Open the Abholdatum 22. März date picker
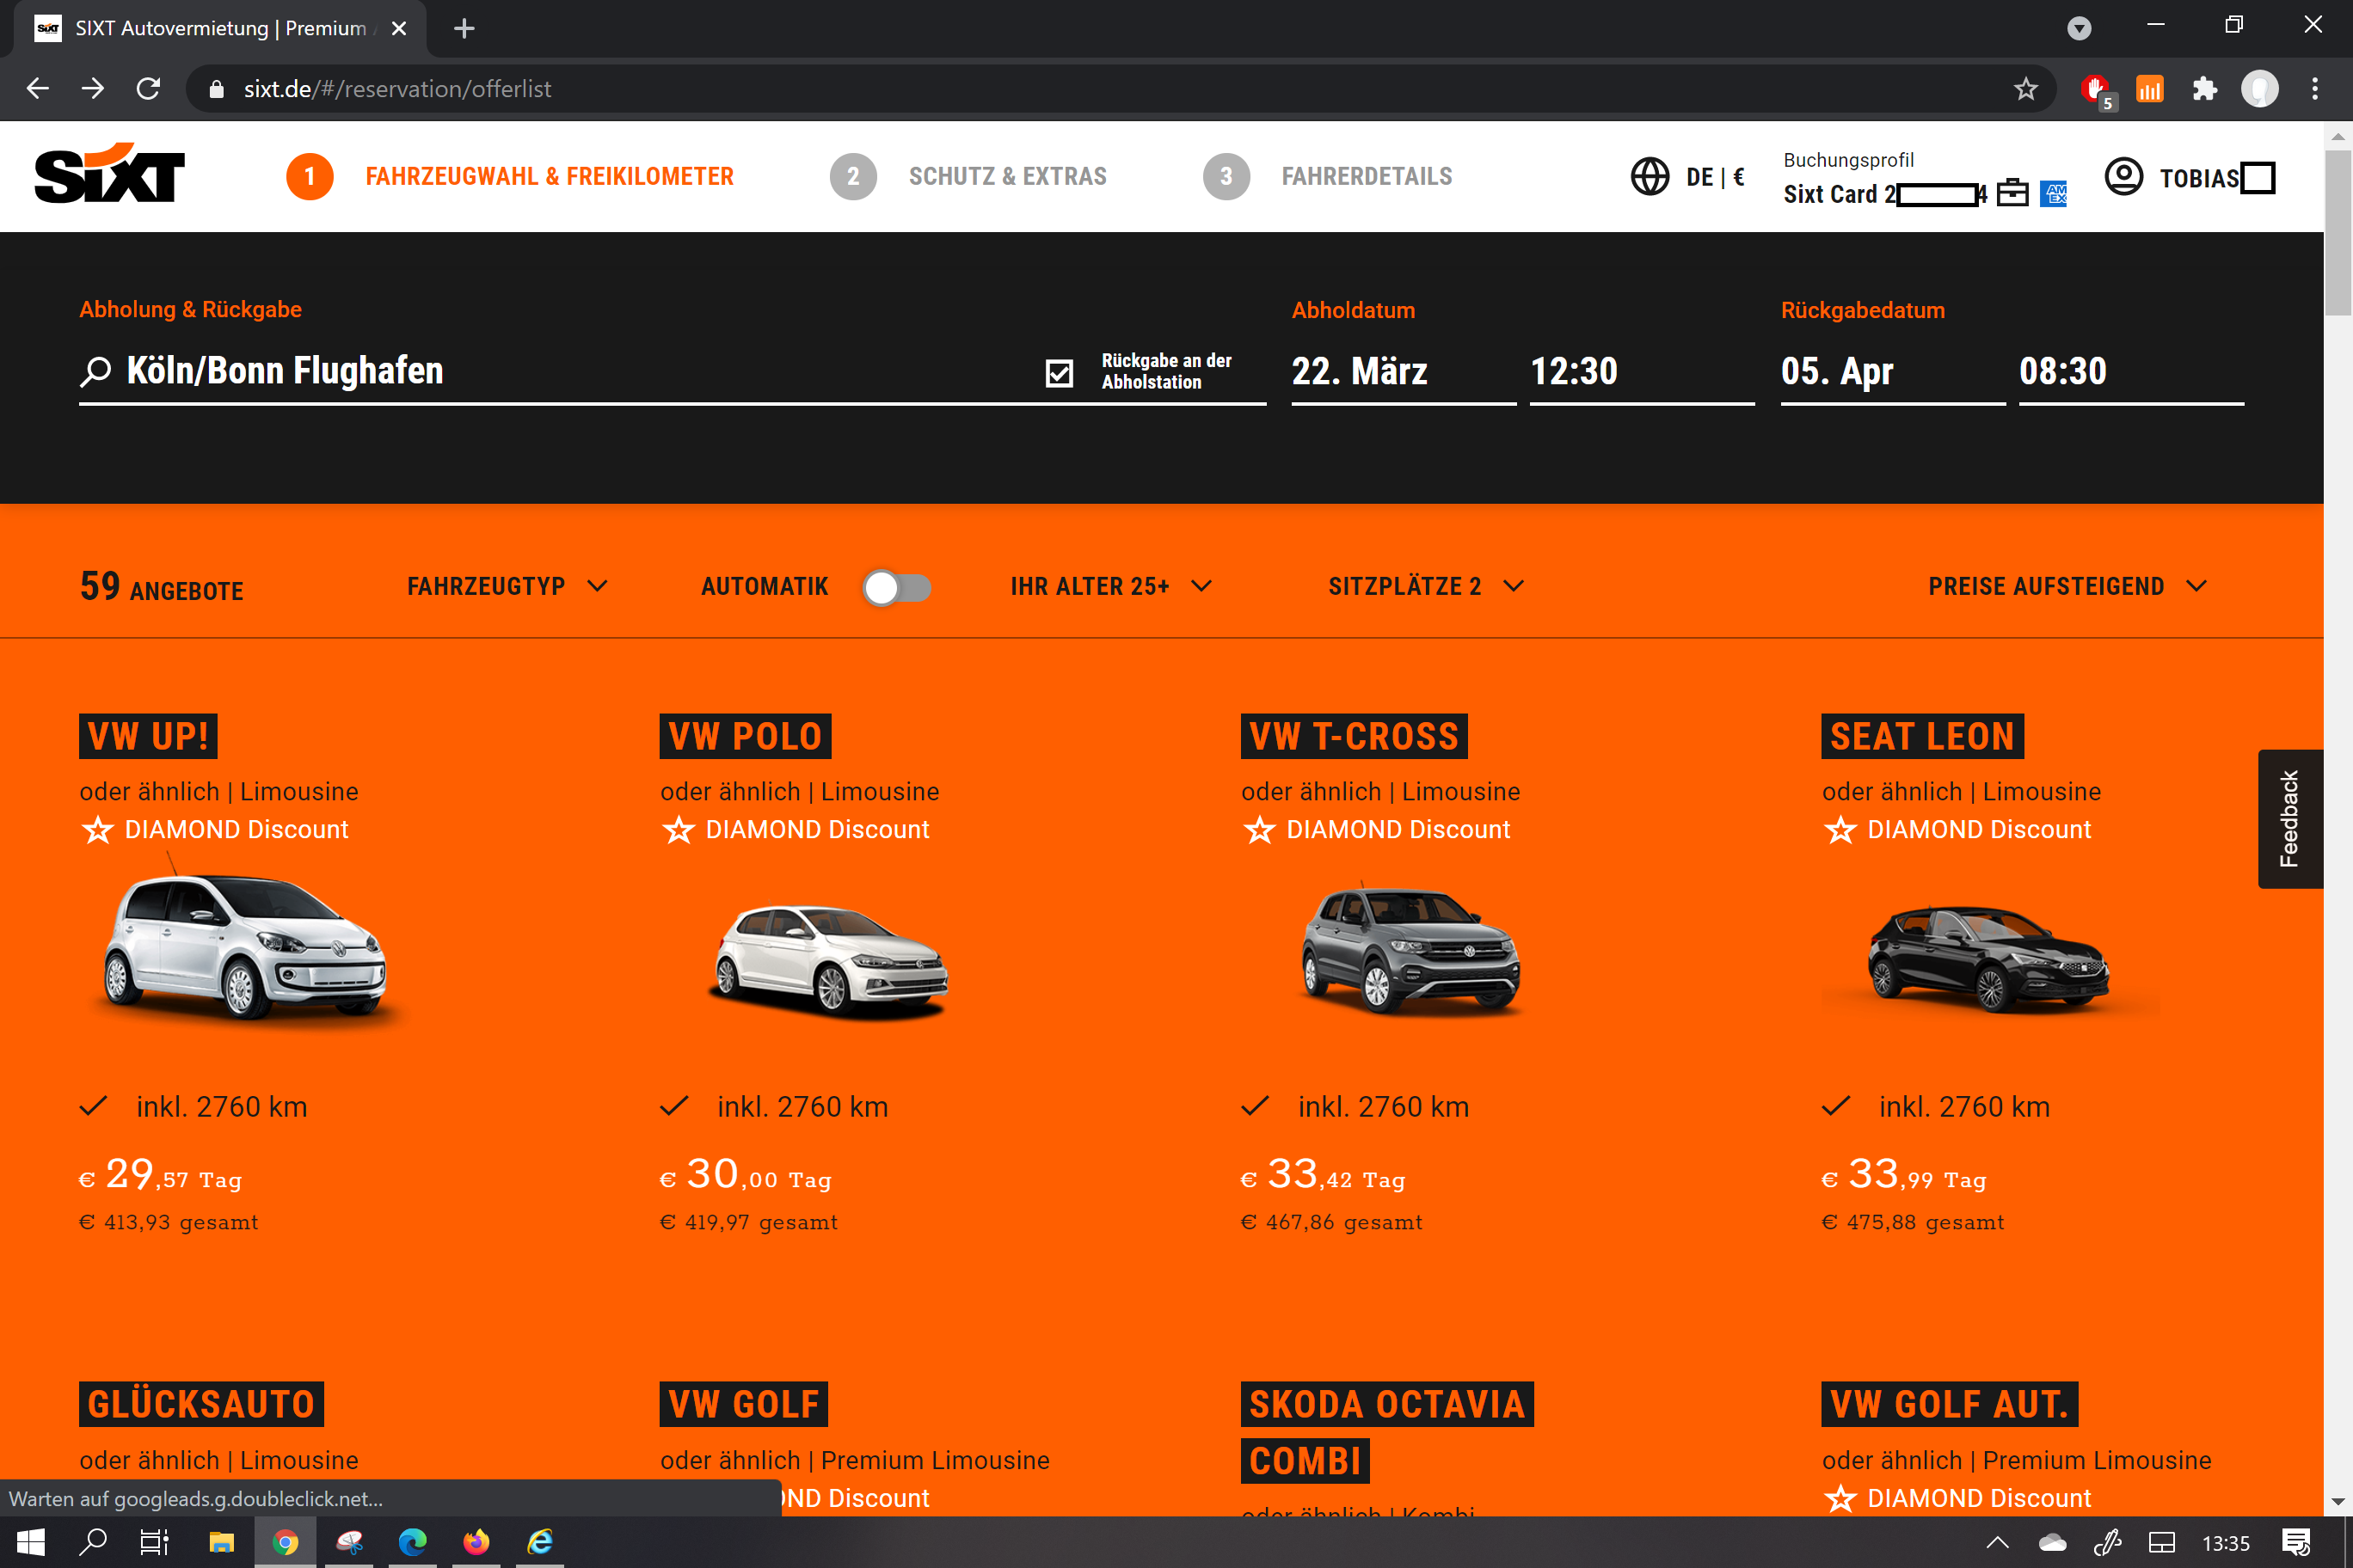This screenshot has height=1568, width=2353. click(1403, 372)
